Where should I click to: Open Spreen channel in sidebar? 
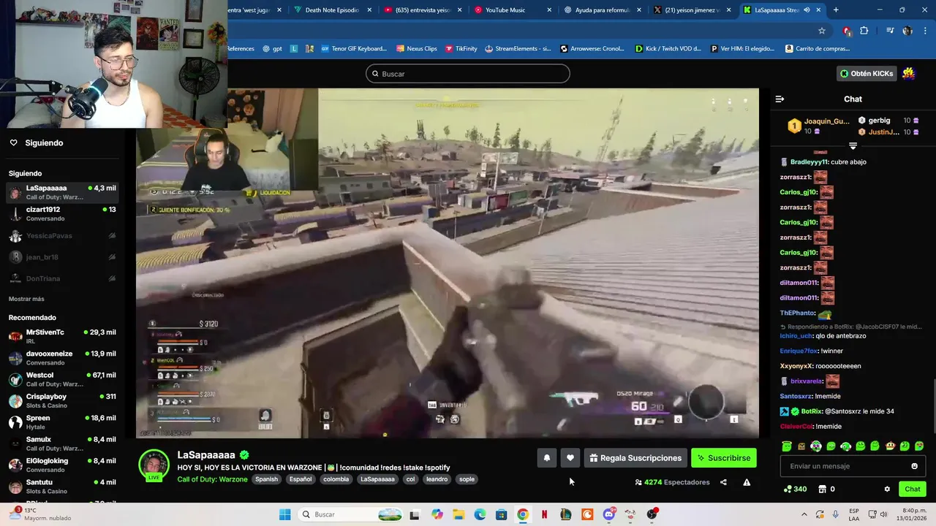click(x=62, y=422)
